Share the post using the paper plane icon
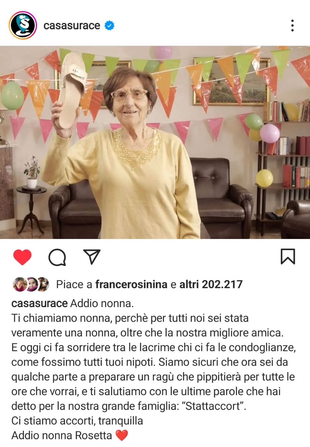 pyautogui.click(x=92, y=257)
